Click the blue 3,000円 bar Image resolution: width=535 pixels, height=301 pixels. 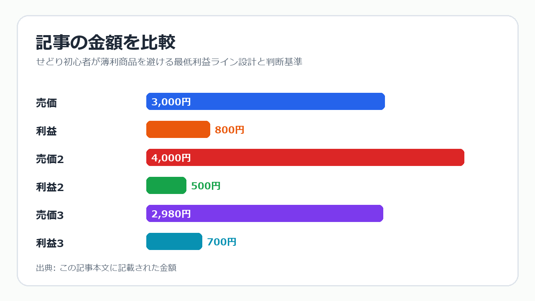[x=265, y=102]
